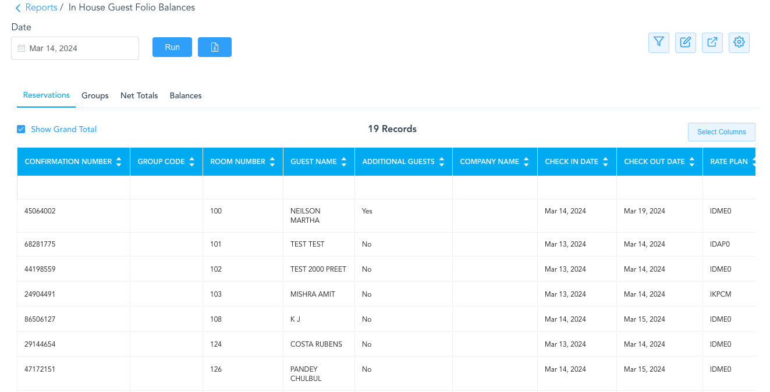Open the filter funnel icon
Screen dimensions: 770x392
[658, 42]
